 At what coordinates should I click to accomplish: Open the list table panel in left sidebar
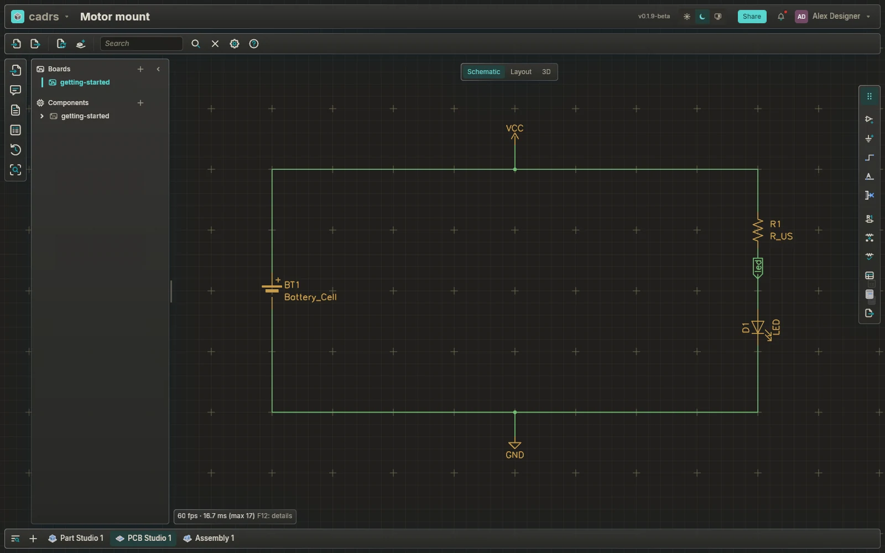pyautogui.click(x=15, y=130)
